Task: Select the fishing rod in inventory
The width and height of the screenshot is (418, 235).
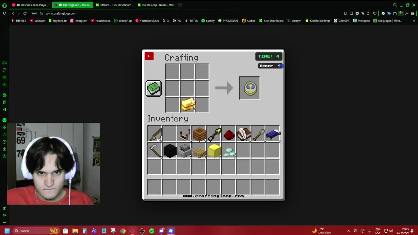Action: [x=154, y=134]
